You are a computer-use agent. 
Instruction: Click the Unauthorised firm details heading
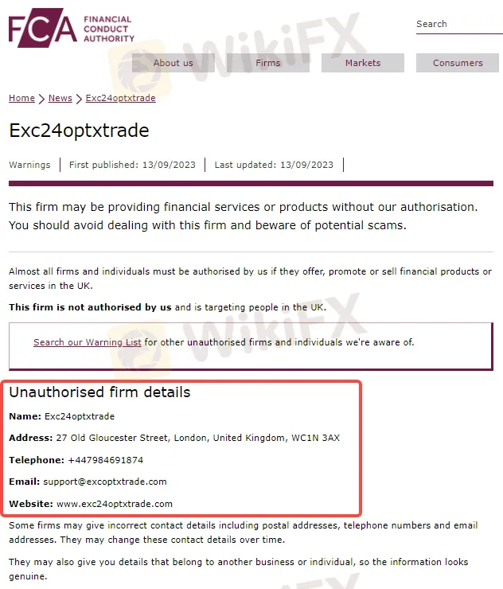click(x=99, y=392)
